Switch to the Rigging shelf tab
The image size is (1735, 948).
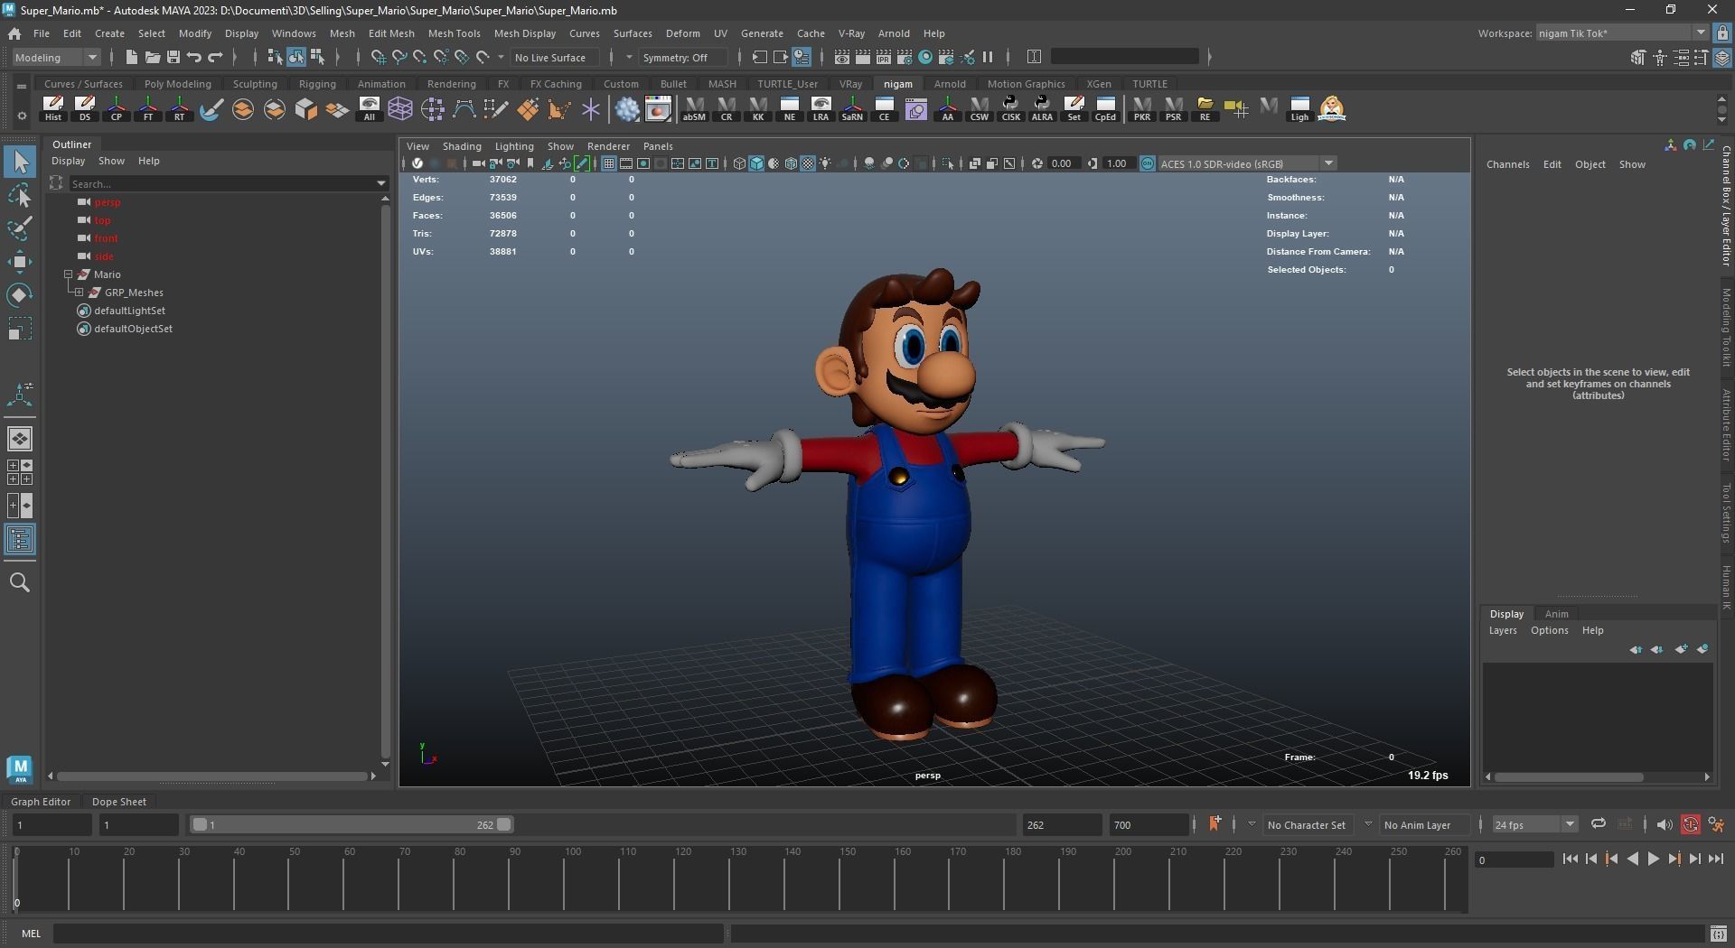tap(317, 84)
